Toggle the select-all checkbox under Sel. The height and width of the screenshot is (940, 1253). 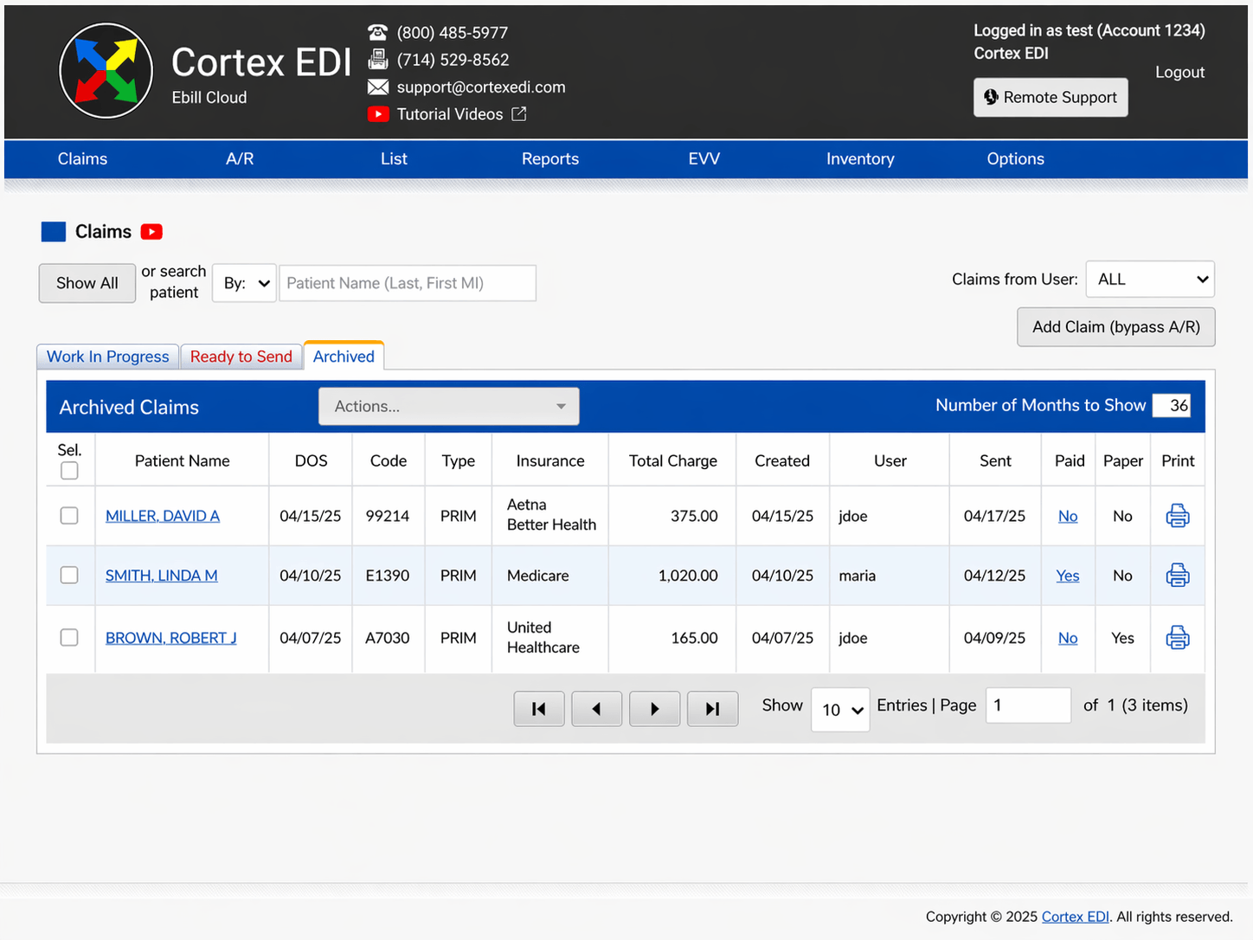[x=69, y=471]
